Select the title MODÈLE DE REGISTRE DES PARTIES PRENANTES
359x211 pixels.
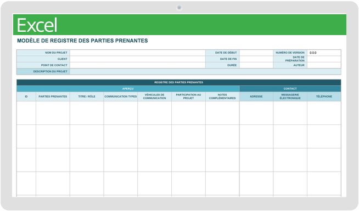[x=82, y=41]
